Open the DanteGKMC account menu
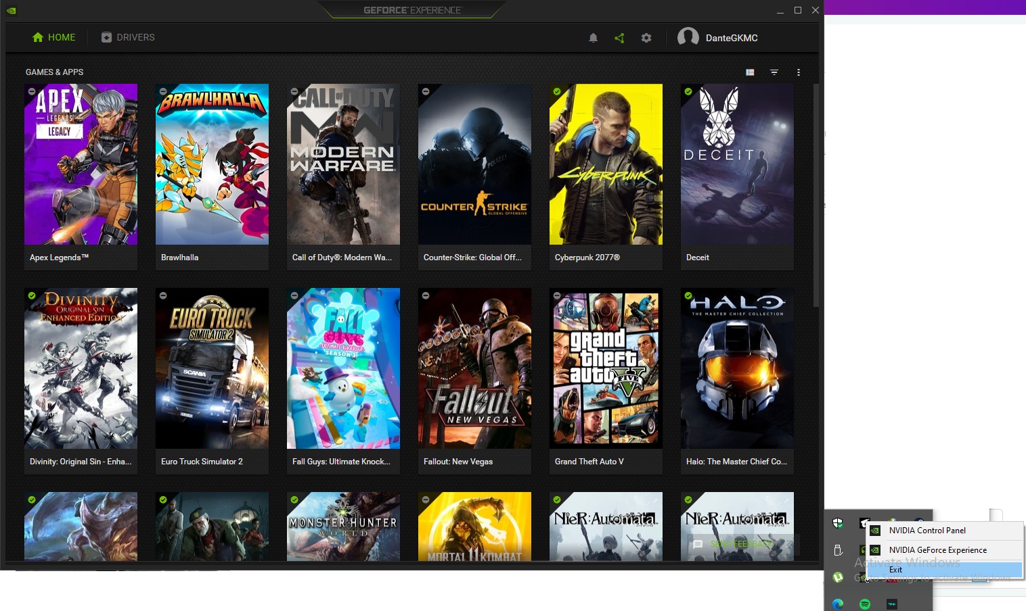 [732, 38]
